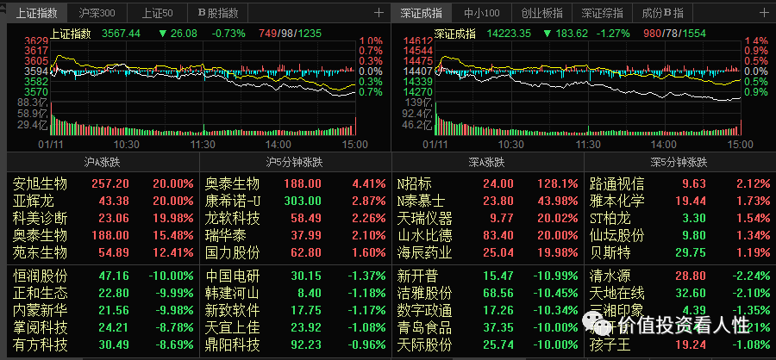The width and height of the screenshot is (776, 360).
Task: Select the 天地在线 stock
Action: 680,293
